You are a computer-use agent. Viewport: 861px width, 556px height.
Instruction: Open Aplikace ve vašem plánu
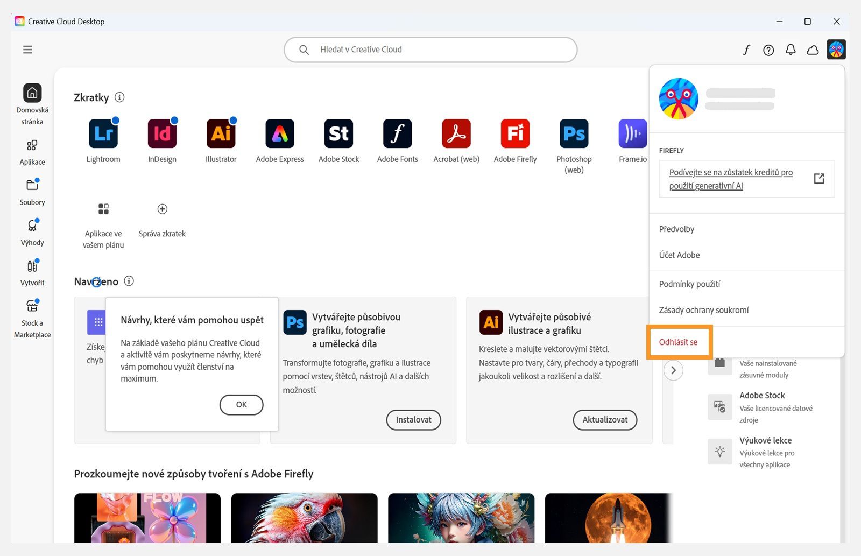pos(103,226)
